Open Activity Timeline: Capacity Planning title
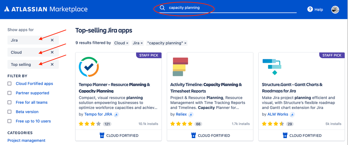This screenshot has height=145, width=348. pyautogui.click(x=206, y=88)
